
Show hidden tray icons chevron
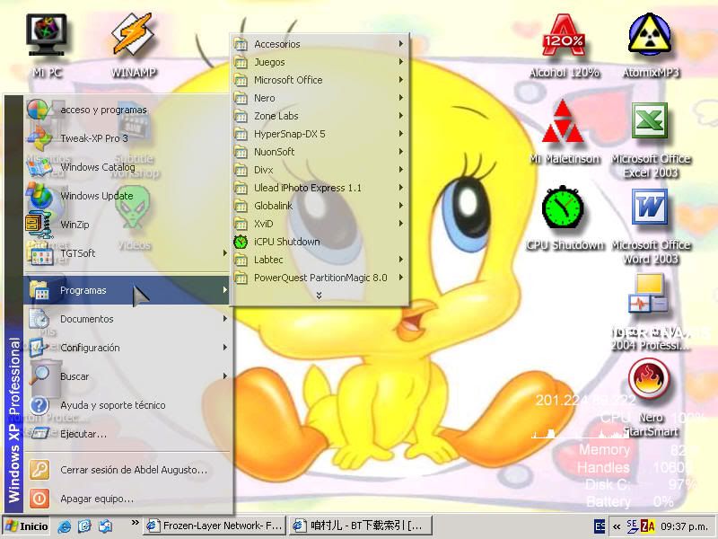(617, 526)
